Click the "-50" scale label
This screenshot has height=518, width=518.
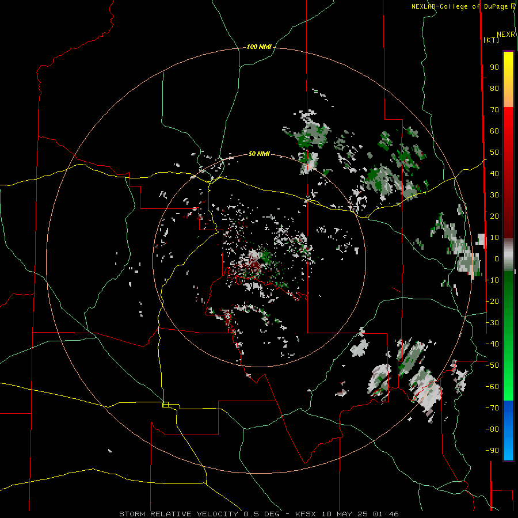click(x=492, y=365)
